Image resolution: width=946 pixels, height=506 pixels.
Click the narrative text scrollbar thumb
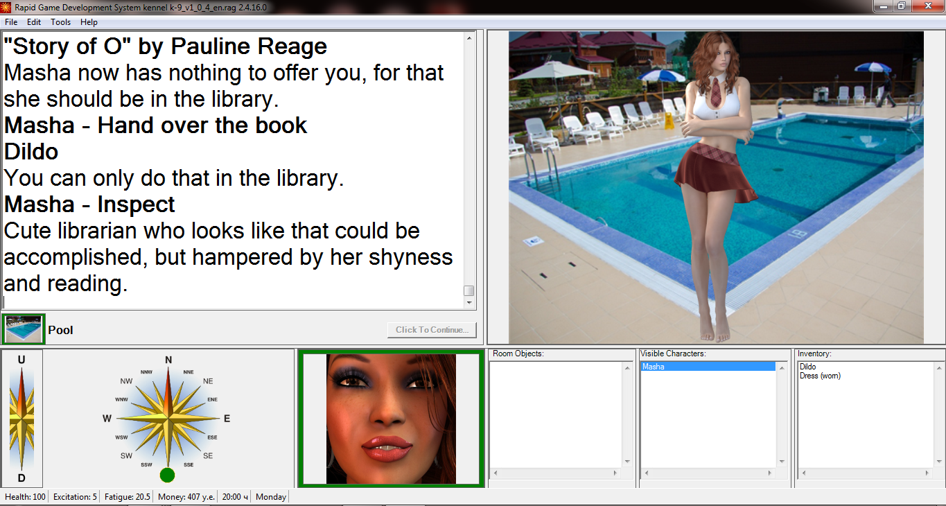(469, 291)
